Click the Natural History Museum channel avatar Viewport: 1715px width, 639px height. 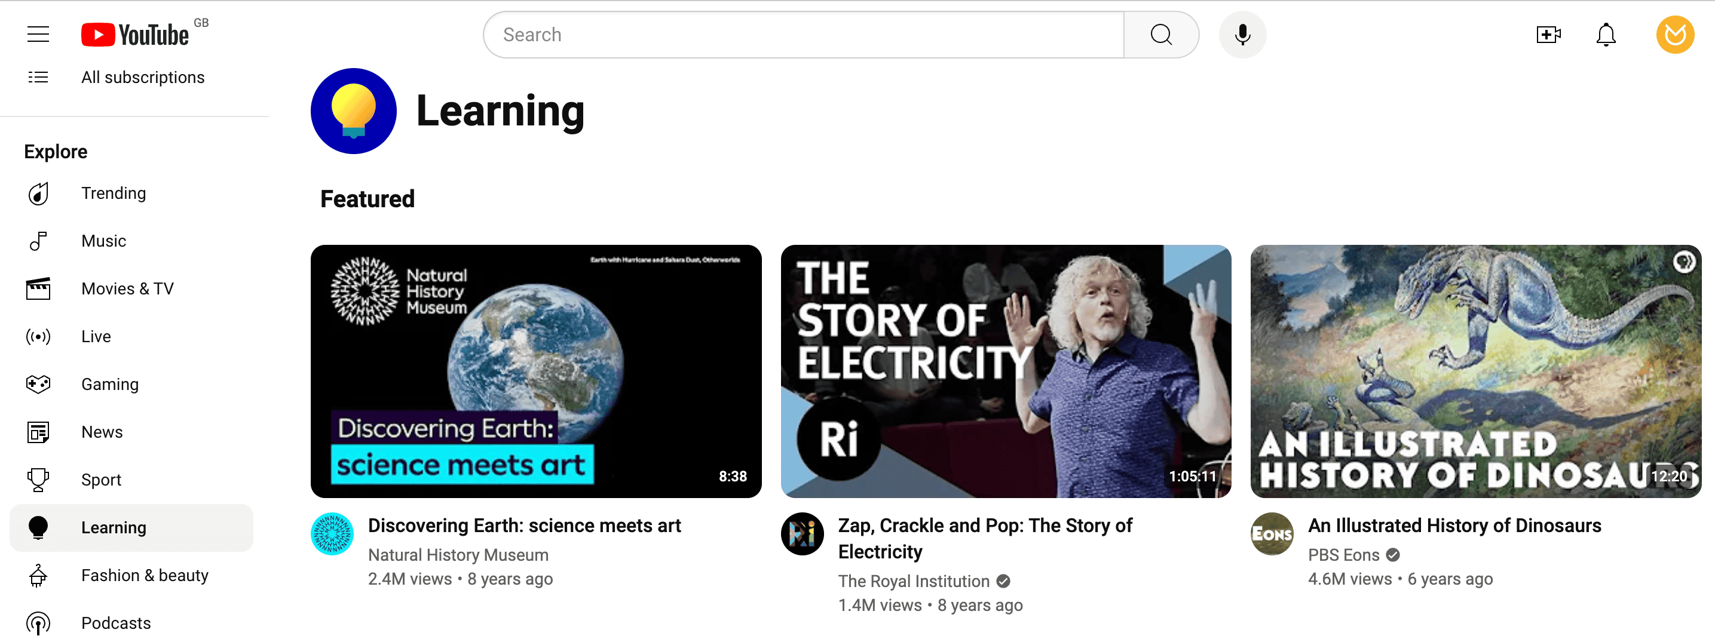coord(332,533)
